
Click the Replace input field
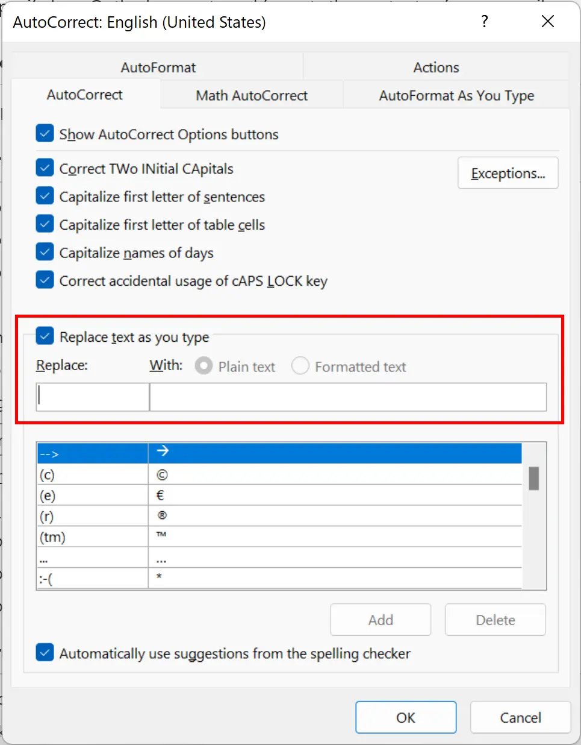click(93, 397)
